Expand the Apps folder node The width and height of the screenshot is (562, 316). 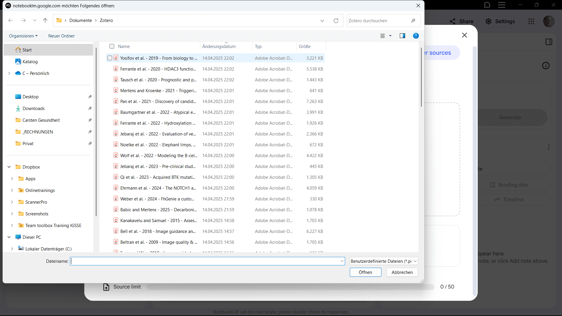(x=12, y=179)
